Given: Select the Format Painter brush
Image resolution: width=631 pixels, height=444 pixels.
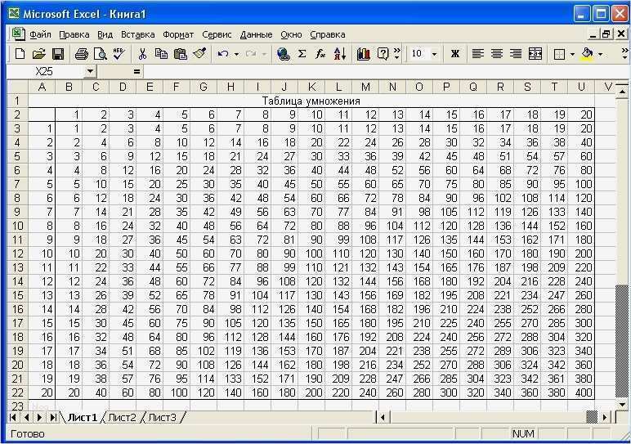Looking at the screenshot, I should tap(199, 53).
